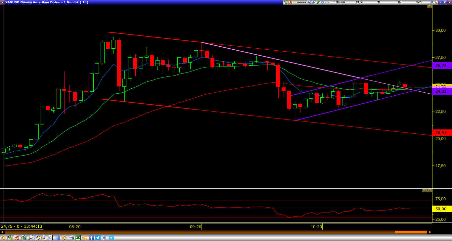
Task: Click the blue crosshair move icon
Action: pos(323,2)
